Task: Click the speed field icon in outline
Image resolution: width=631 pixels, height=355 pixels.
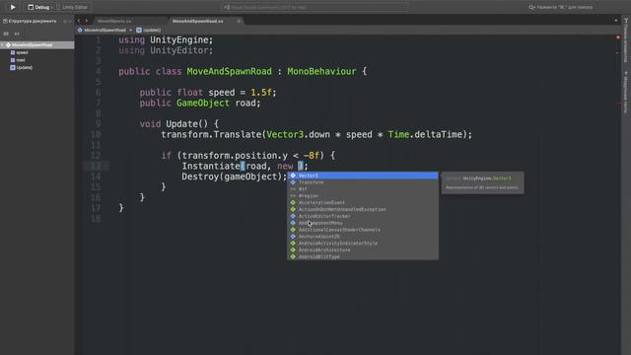Action: tap(13, 52)
